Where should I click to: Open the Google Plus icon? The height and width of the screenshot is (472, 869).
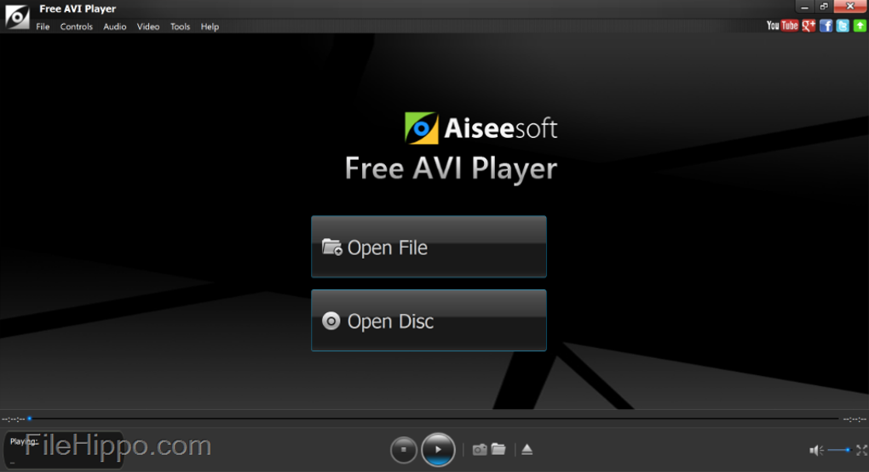809,26
